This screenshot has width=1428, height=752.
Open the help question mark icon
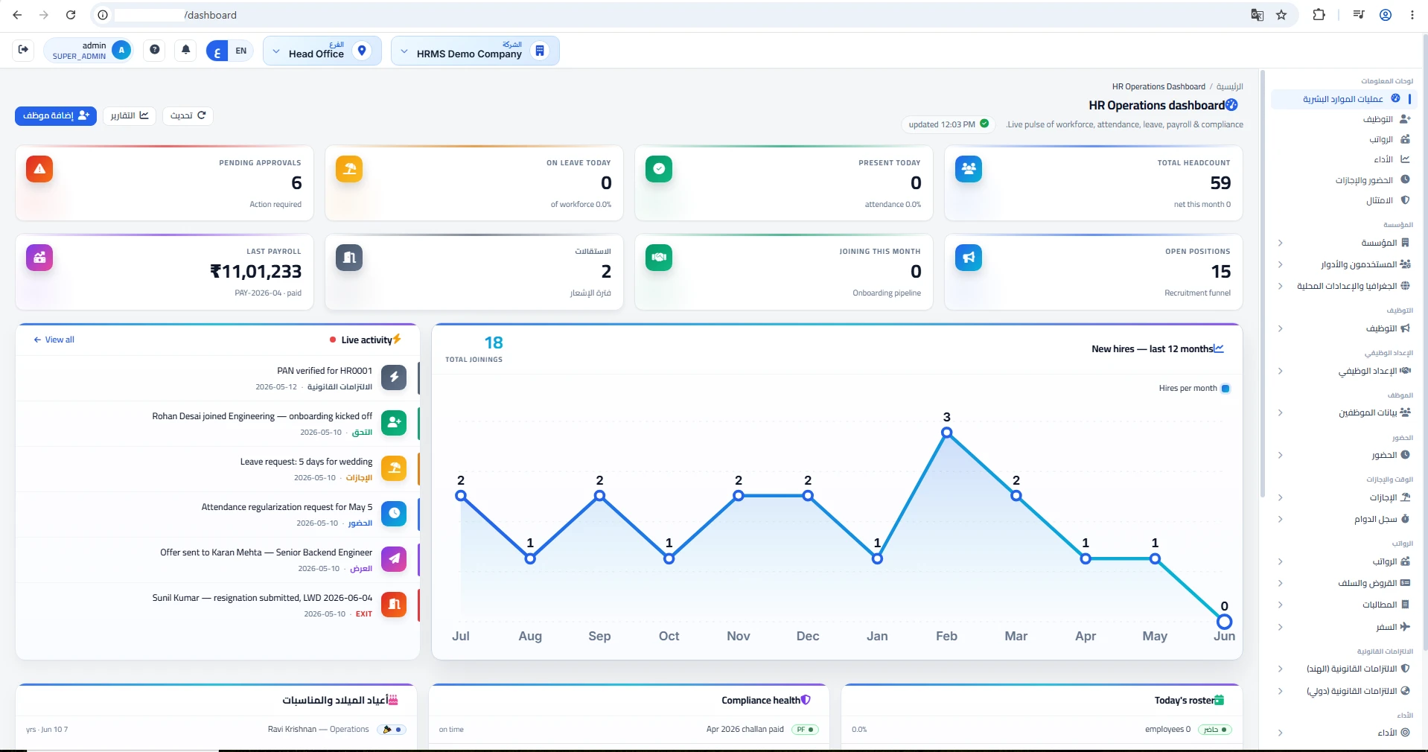click(154, 50)
